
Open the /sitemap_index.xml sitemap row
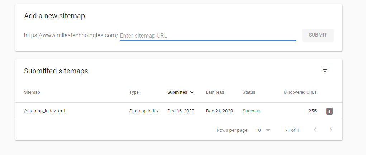tap(44, 111)
